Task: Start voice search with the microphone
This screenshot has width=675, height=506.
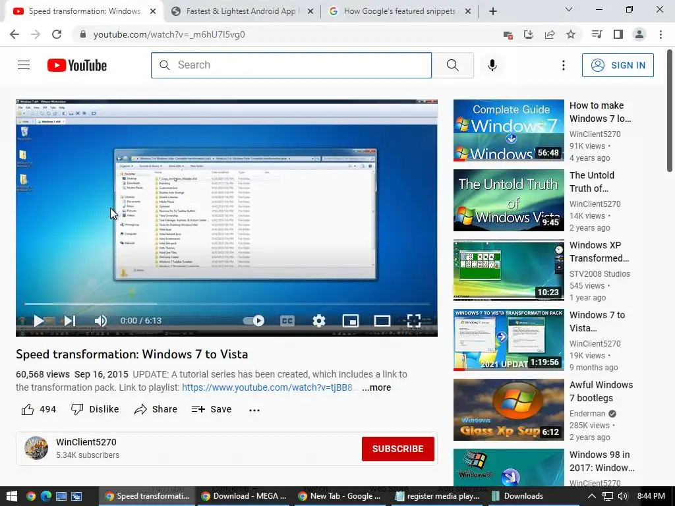Action: 492,65
